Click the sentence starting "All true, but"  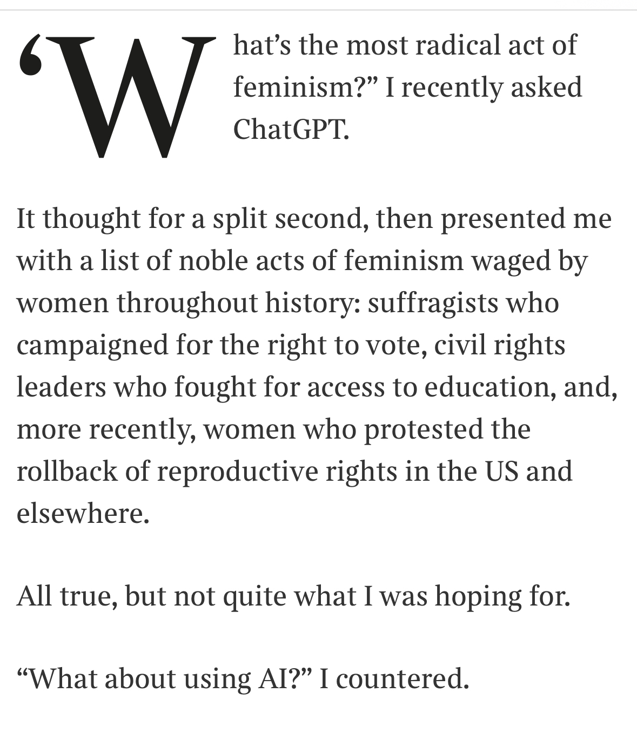tap(293, 596)
